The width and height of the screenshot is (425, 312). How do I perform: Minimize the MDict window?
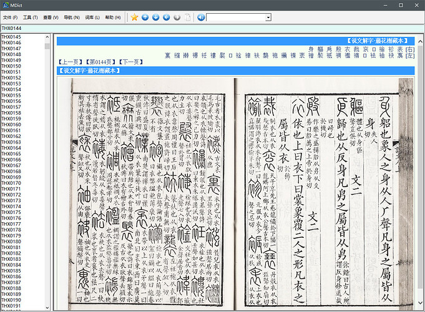coord(386,5)
